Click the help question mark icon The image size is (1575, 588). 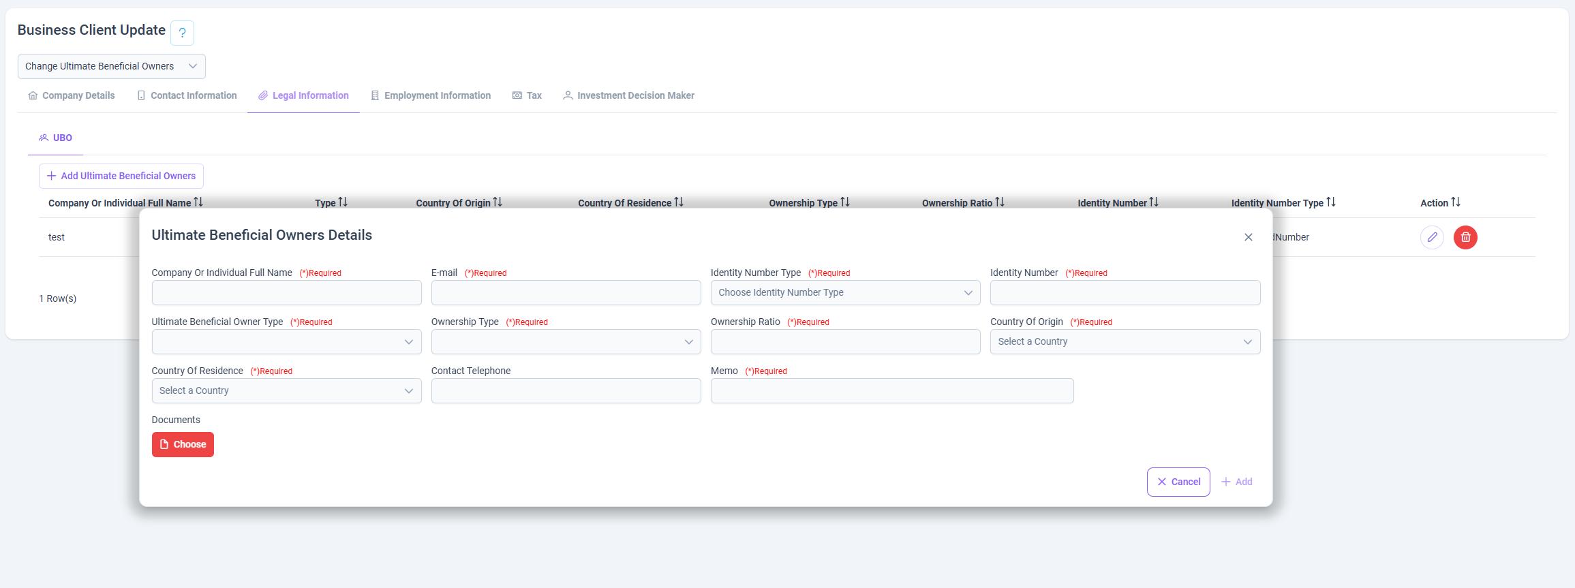[182, 33]
